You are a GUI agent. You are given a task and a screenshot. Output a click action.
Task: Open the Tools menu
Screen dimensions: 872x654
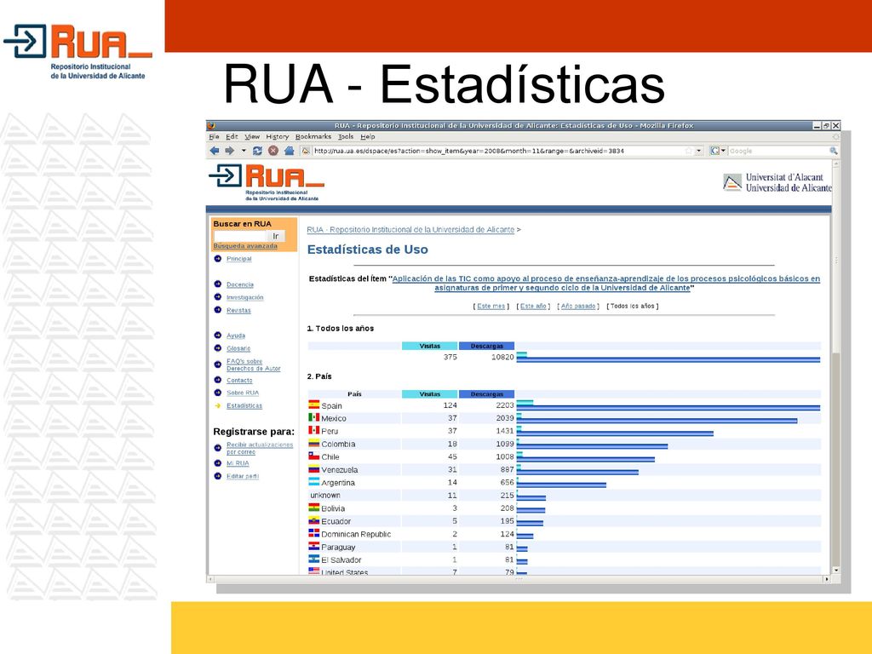(346, 137)
